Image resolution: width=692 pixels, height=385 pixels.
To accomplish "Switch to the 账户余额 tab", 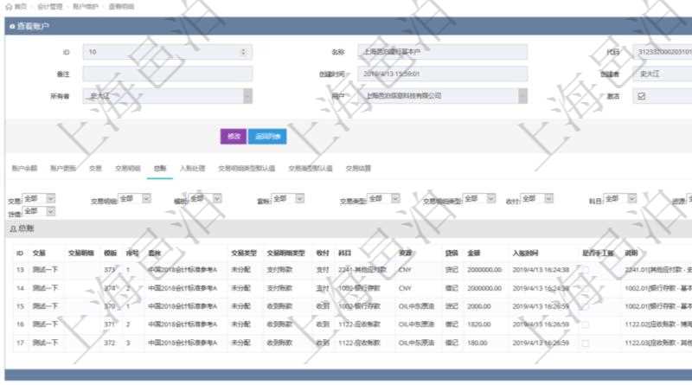I will pyautogui.click(x=24, y=168).
